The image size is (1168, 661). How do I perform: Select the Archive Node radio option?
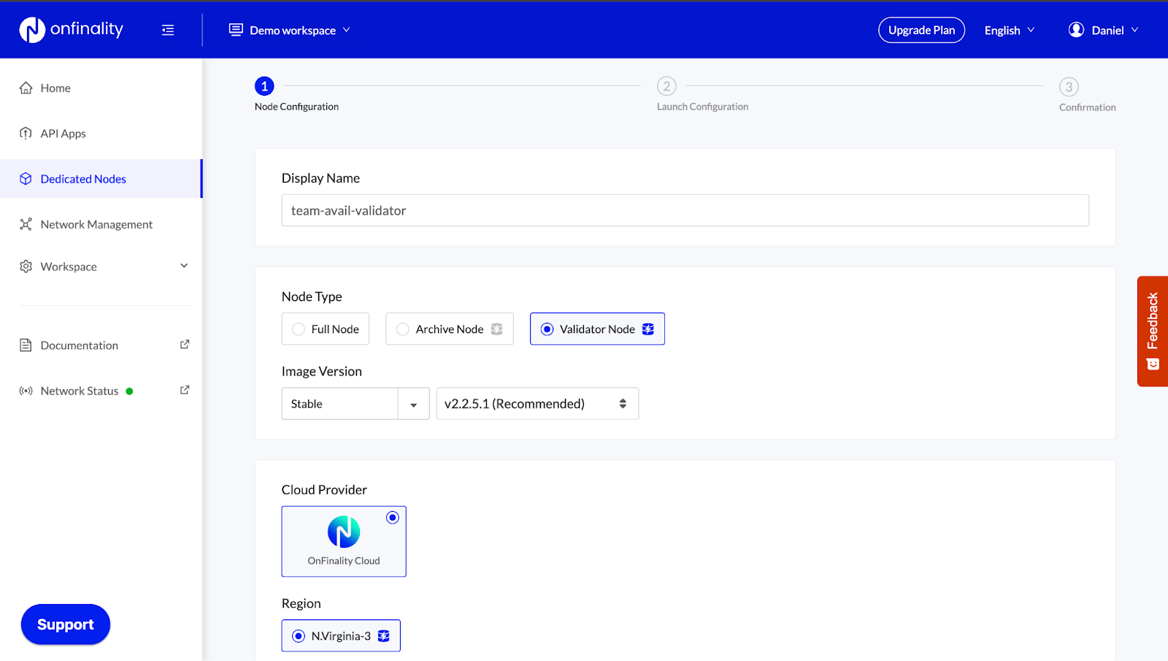[x=403, y=329]
